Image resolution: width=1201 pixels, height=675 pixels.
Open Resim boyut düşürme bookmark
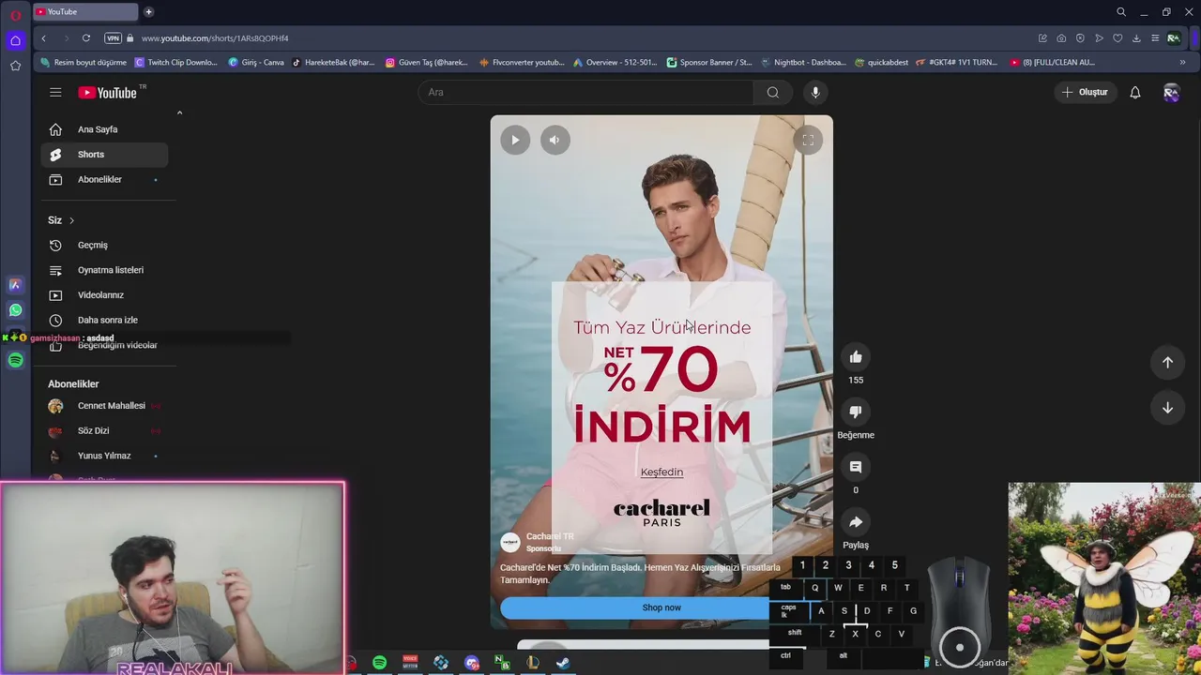pyautogui.click(x=84, y=63)
